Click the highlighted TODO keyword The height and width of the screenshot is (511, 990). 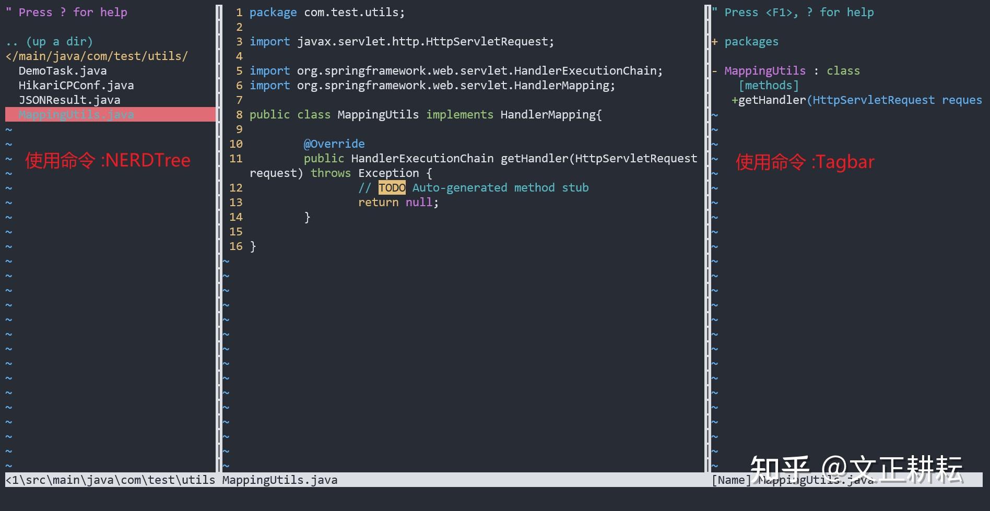[392, 187]
